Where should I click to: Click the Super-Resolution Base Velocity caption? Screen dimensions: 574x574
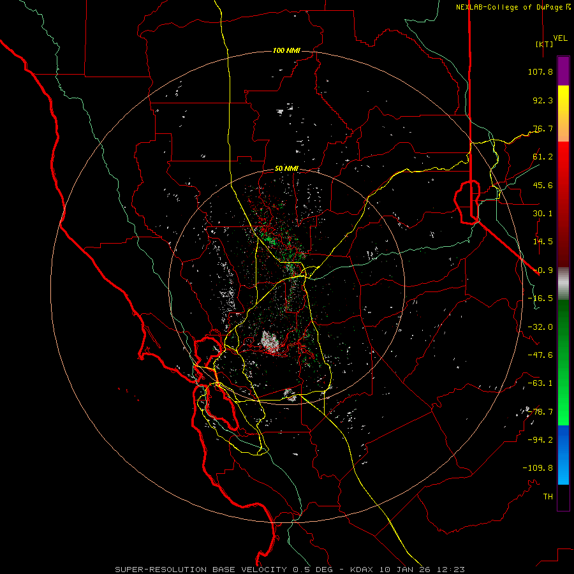pos(290,570)
